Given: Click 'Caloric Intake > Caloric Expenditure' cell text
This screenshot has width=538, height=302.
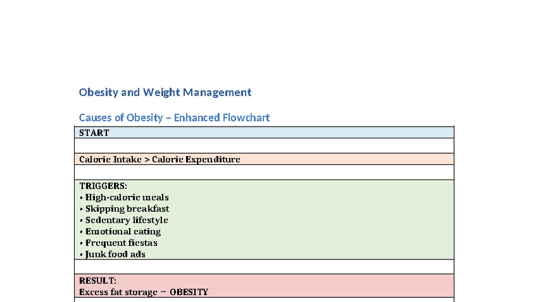Looking at the screenshot, I should [159, 159].
